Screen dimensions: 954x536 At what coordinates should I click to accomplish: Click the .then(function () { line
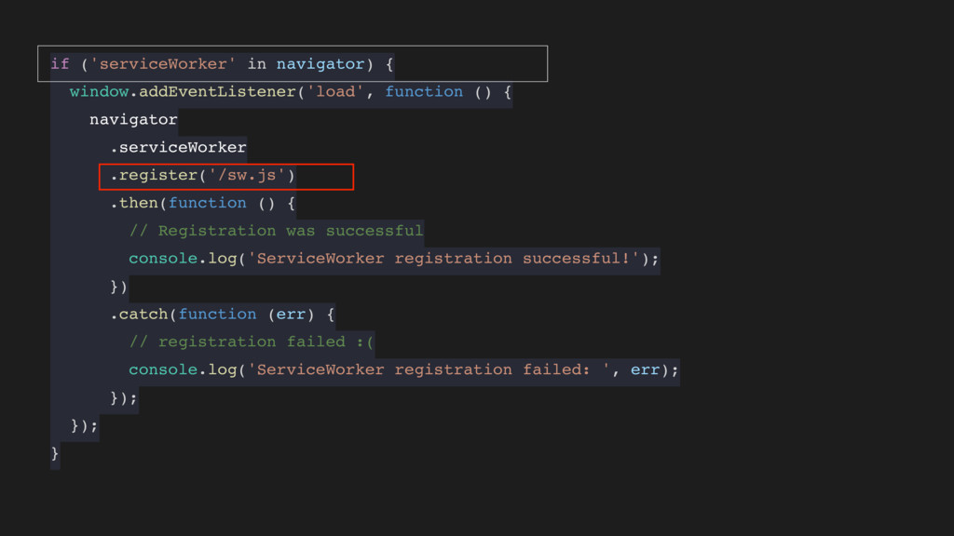(x=202, y=203)
